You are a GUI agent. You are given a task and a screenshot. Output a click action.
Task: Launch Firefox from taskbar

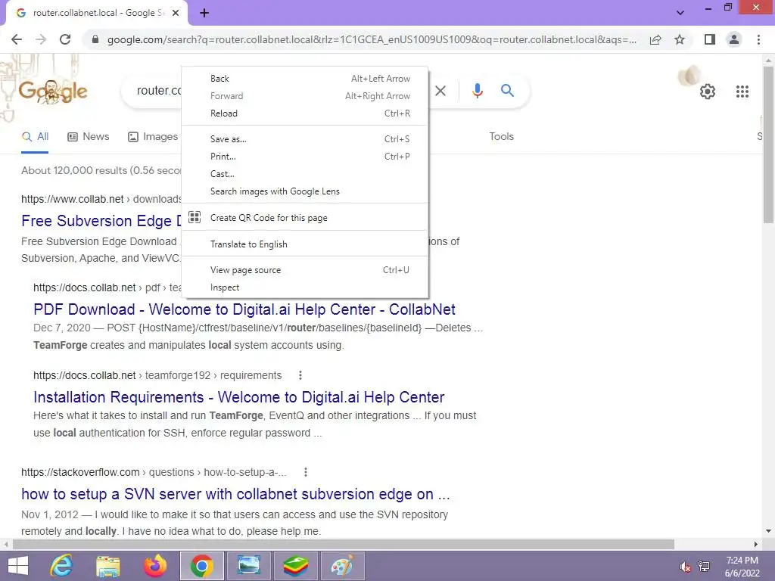[154, 566]
